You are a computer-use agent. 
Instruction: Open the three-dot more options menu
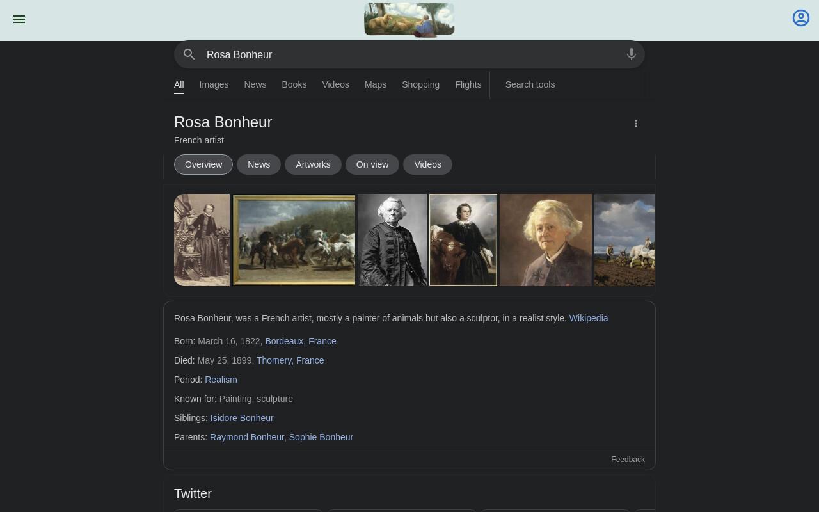coord(636,124)
